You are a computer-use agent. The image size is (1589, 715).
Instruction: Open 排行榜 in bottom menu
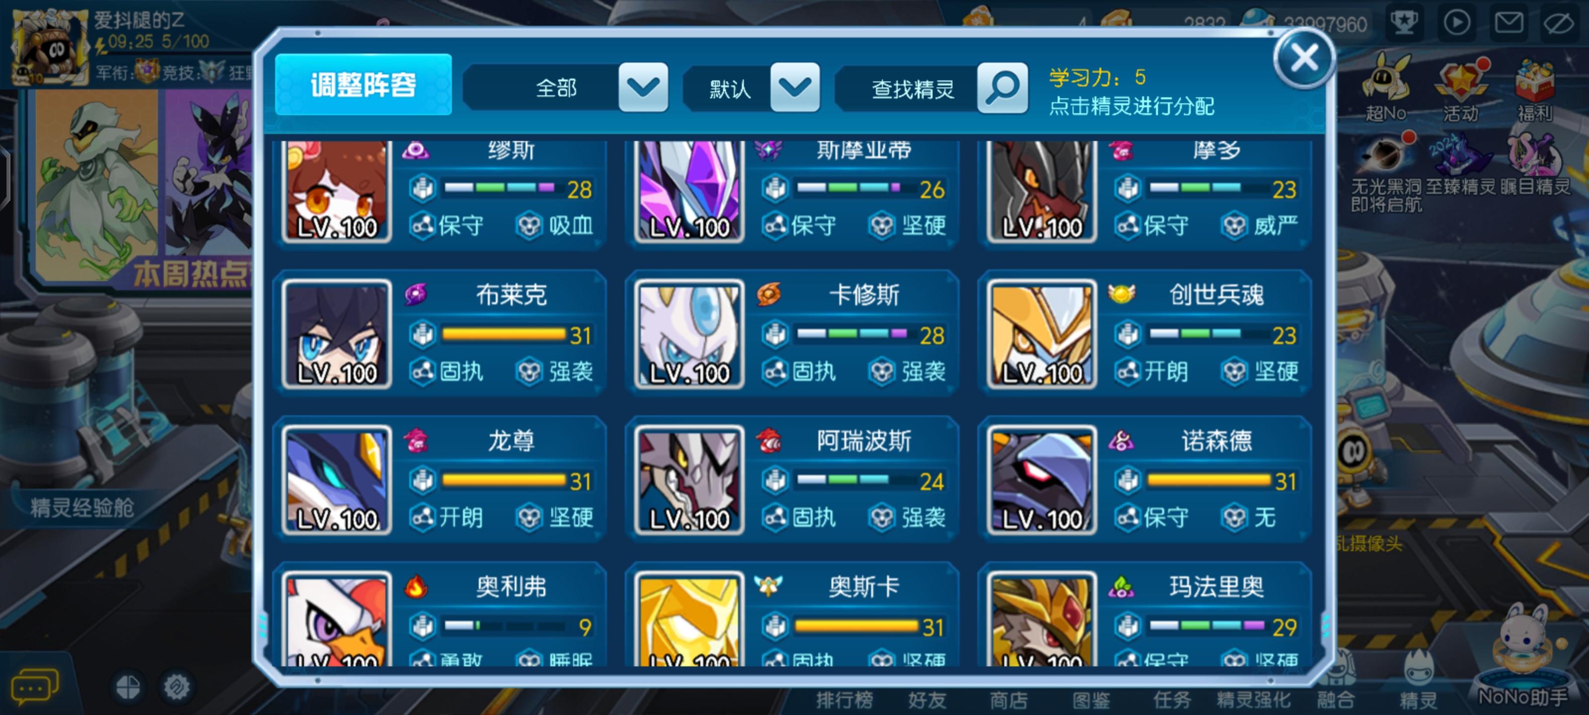point(844,700)
